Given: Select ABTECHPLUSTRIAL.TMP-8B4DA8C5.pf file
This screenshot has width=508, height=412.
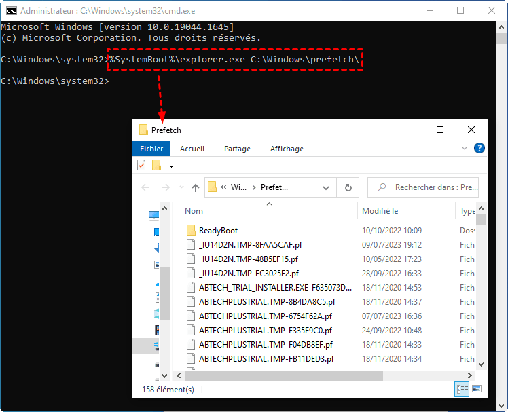Looking at the screenshot, I should [267, 302].
